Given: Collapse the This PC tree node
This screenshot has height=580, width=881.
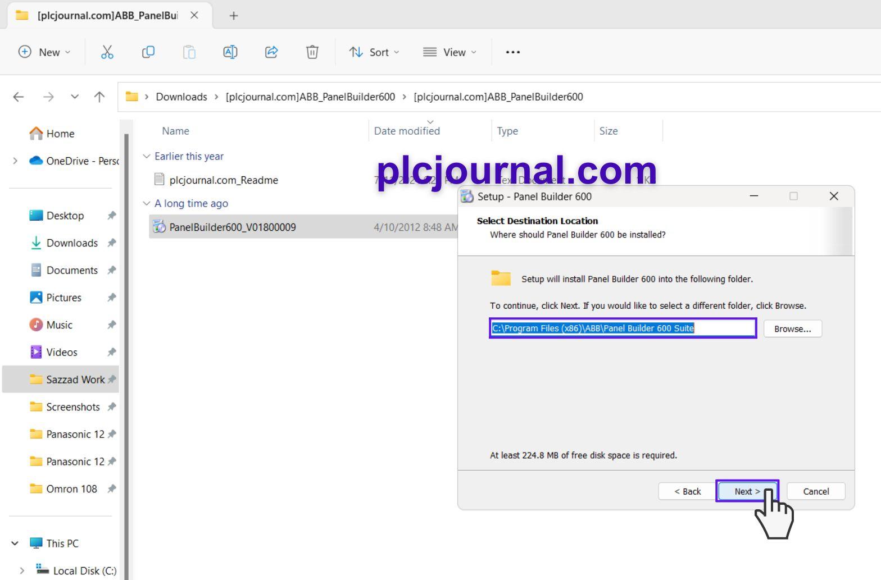Looking at the screenshot, I should pos(15,544).
